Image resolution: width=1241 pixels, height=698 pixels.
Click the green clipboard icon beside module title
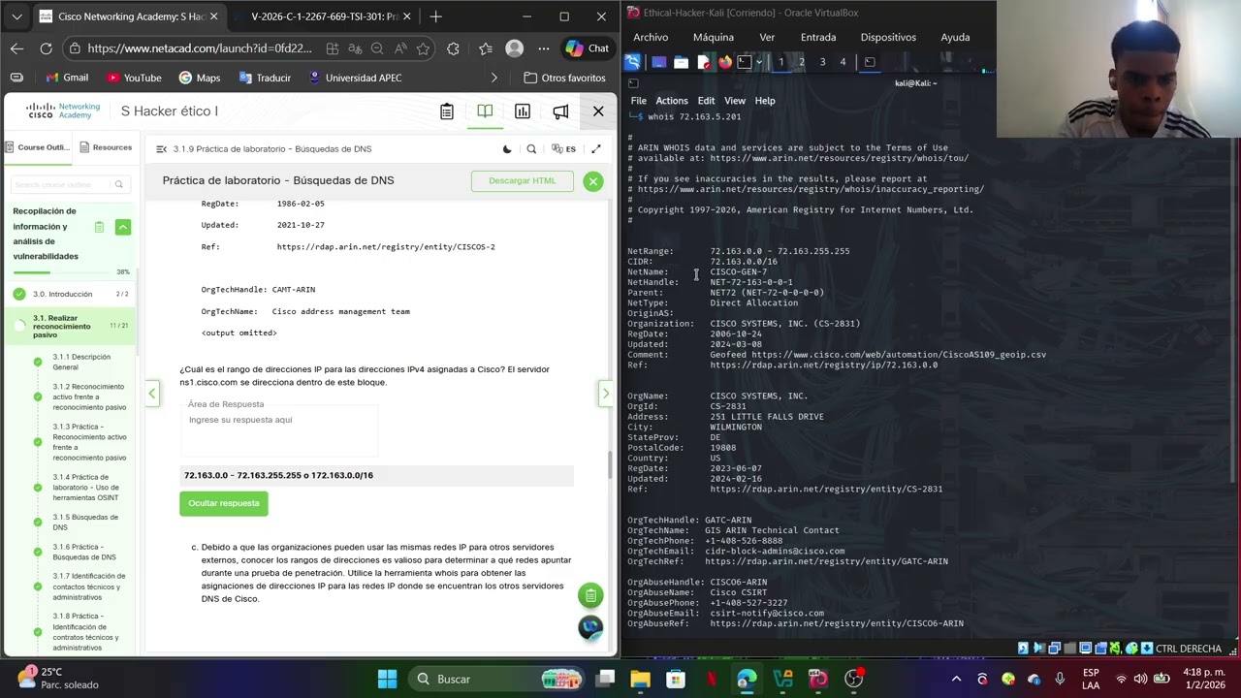click(x=99, y=227)
